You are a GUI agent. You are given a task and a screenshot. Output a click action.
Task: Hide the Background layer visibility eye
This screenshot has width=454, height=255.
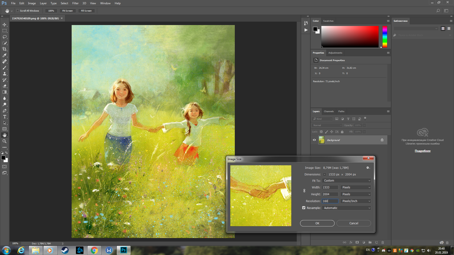[x=314, y=140]
